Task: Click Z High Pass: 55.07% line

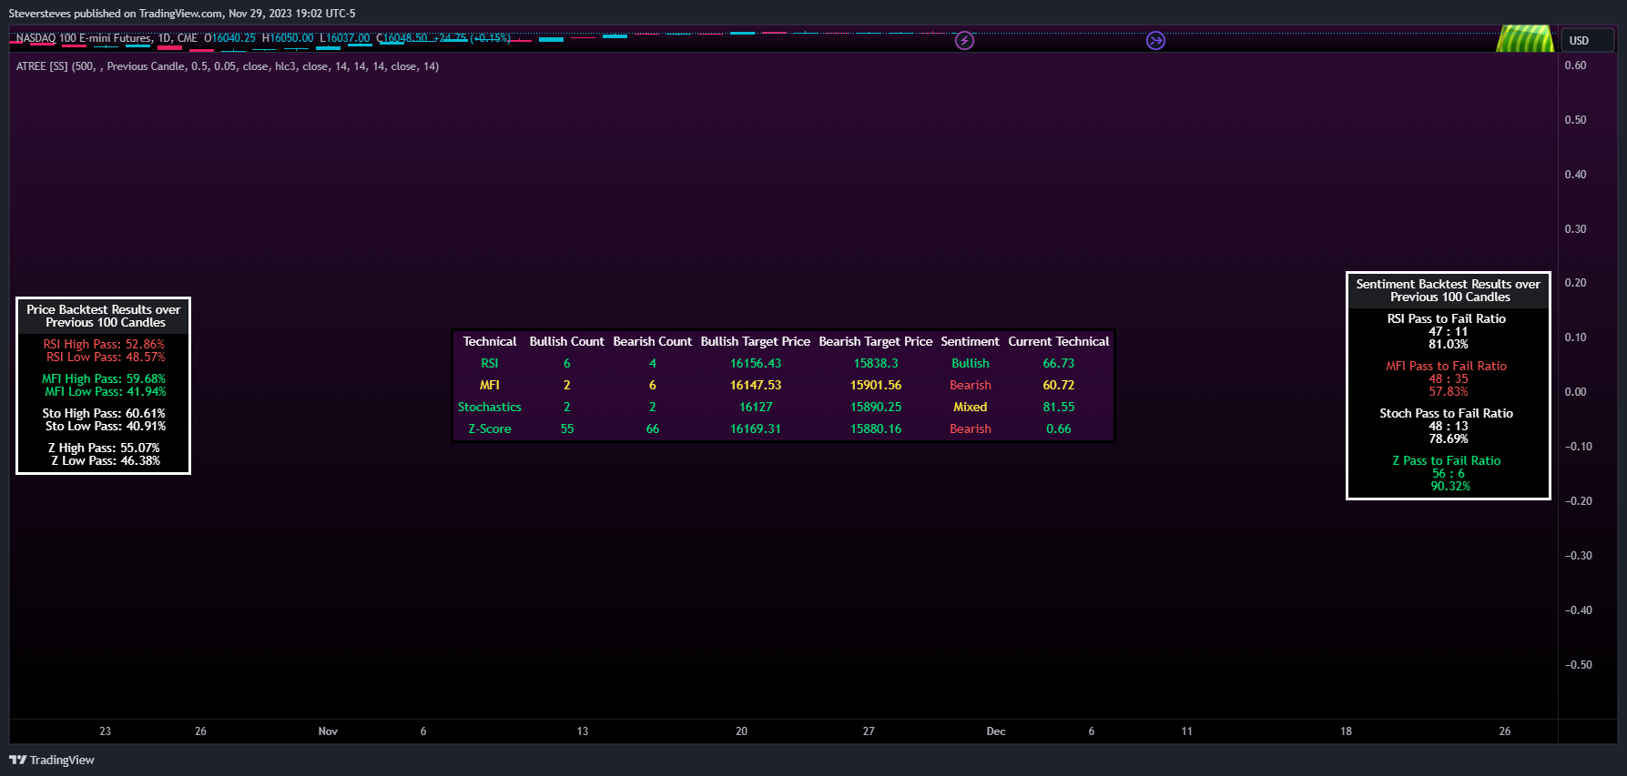Action: coord(104,448)
